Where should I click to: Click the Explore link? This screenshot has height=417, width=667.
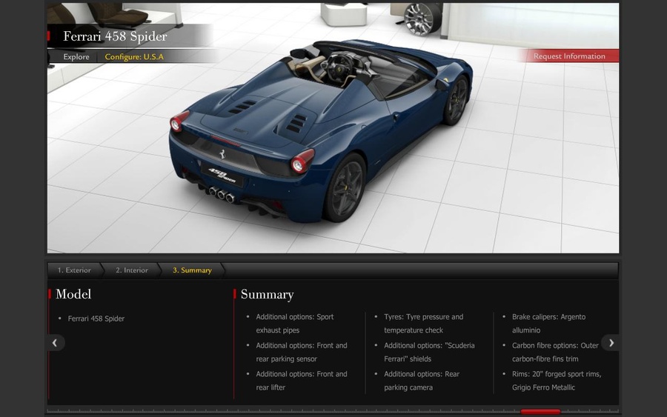tap(76, 57)
